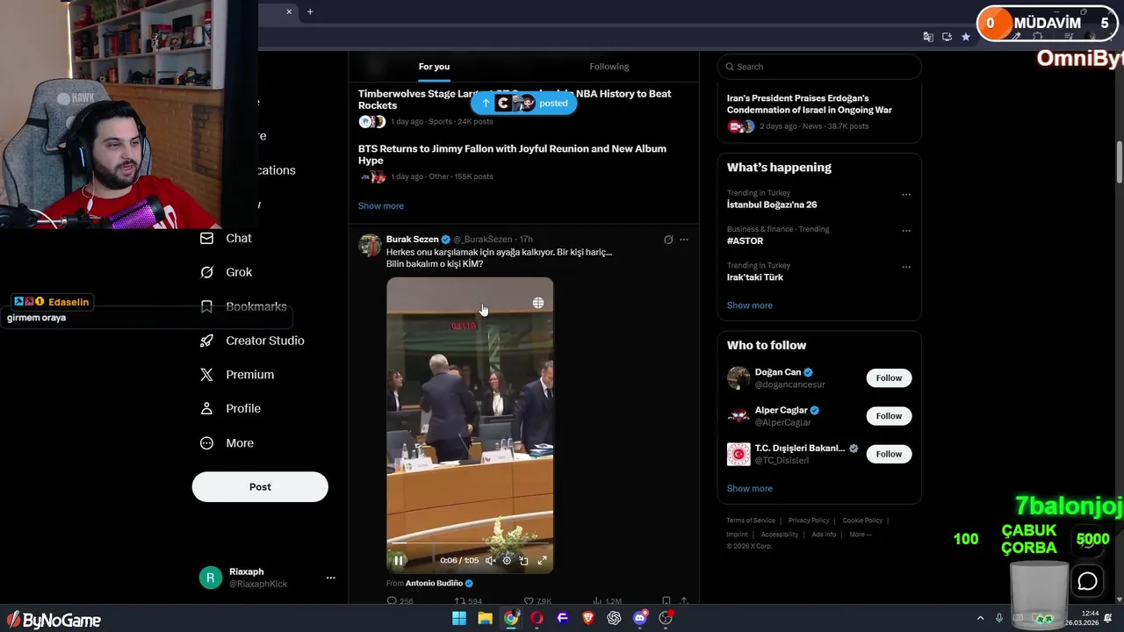Bookmark the Burak Sezen post
The image size is (1124, 632).
click(x=666, y=601)
